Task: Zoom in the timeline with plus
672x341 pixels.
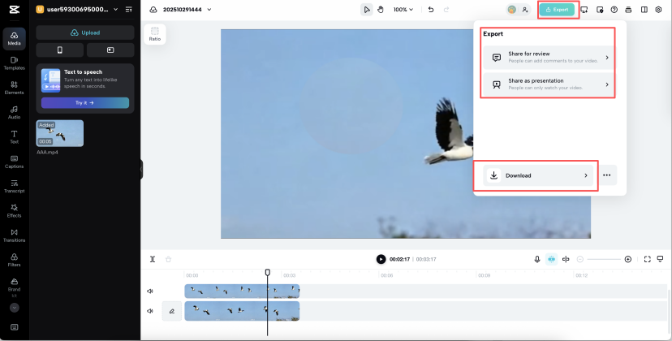Action: (x=628, y=259)
